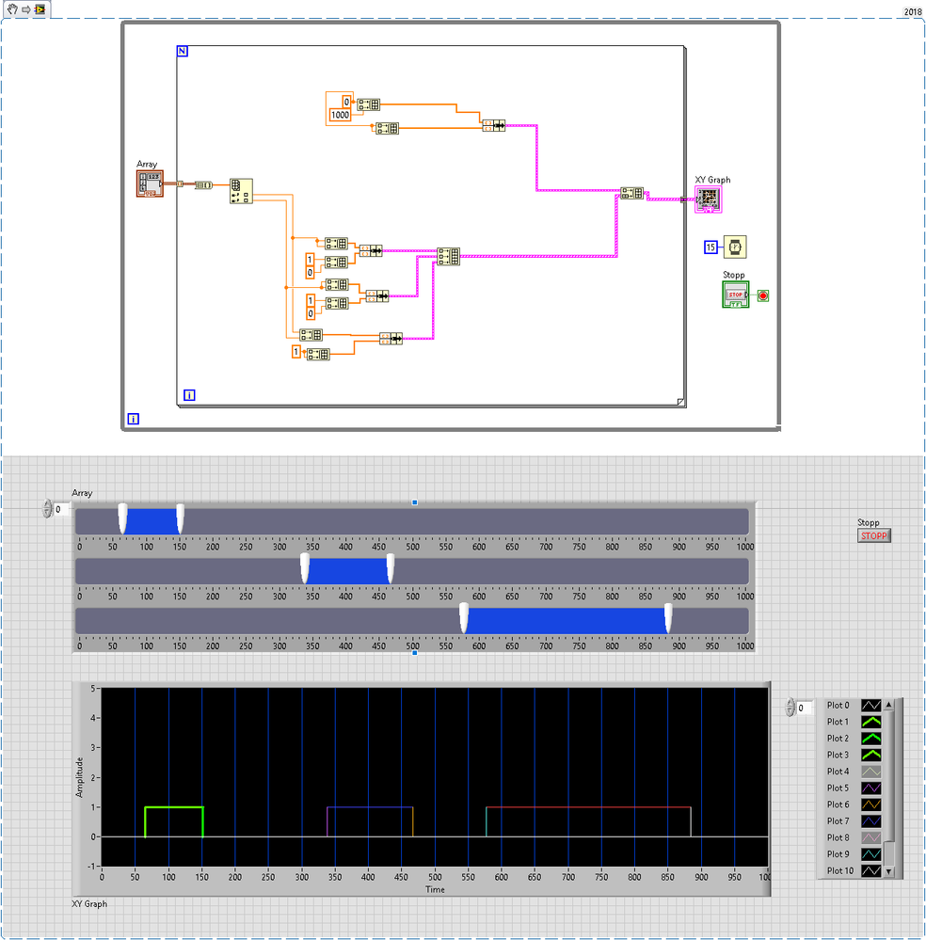Click the outer While Loop iteration terminal i

pyautogui.click(x=133, y=419)
